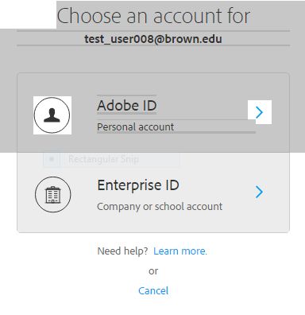
Task: Open Enterprise ID using its blue chevron
Action: click(260, 192)
